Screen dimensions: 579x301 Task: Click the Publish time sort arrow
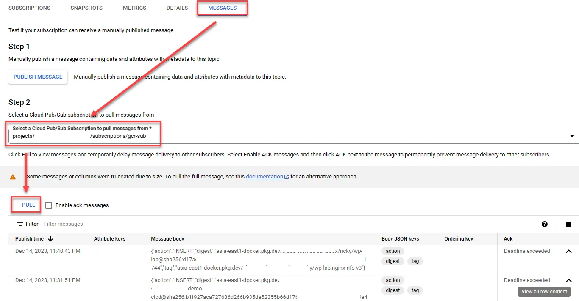(50, 239)
